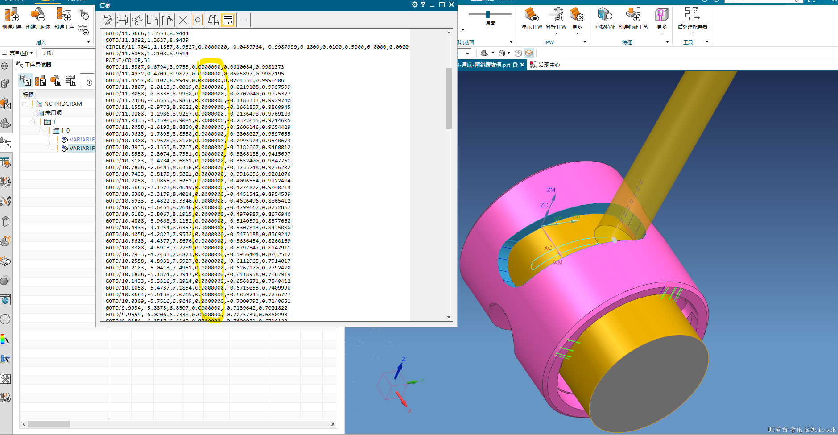This screenshot has width=838, height=435.
Task: Open Information window settings gear
Action: 415,4
